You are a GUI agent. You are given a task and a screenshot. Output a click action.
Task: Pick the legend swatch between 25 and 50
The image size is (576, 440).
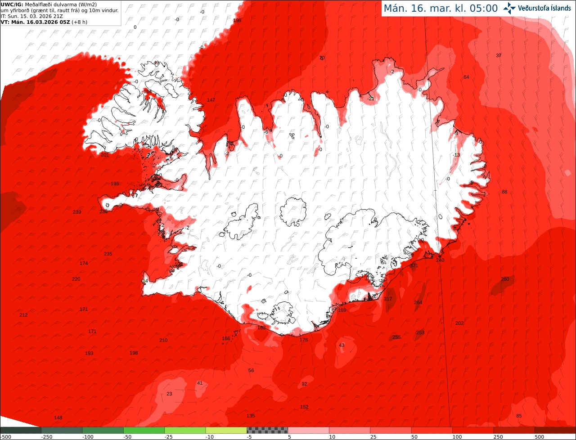(x=391, y=430)
